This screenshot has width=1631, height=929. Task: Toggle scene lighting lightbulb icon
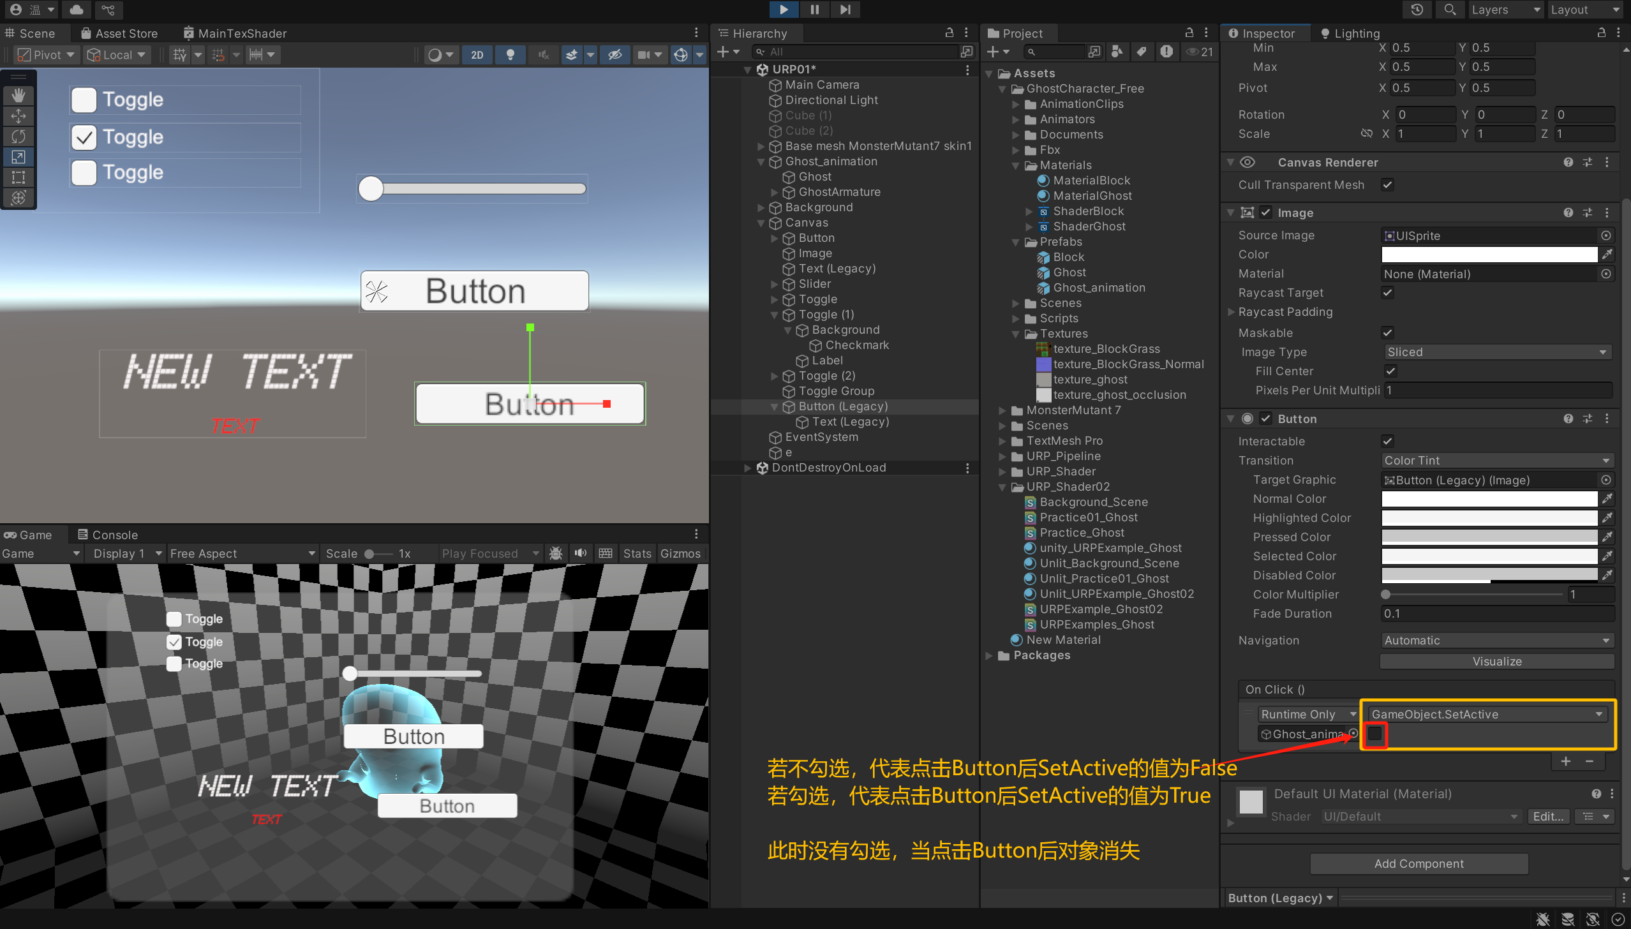click(x=510, y=55)
